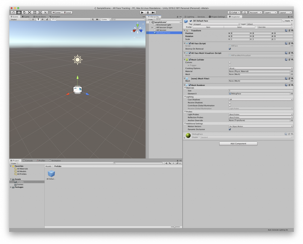
Task: Open Mesh Filter component settings gear
Action: [292, 78]
